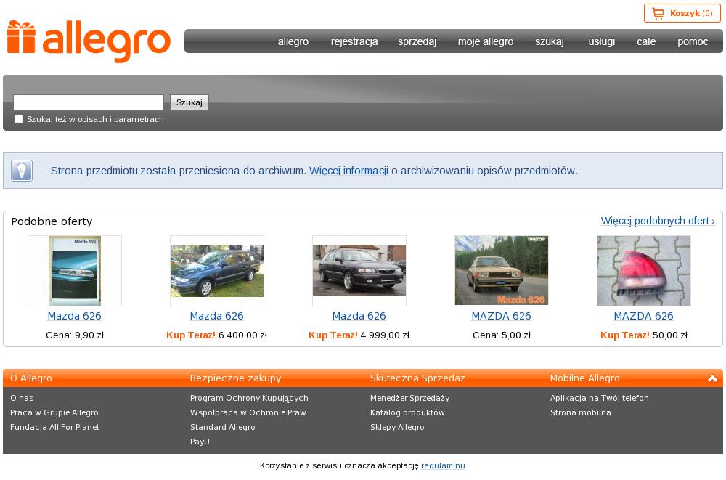Click the O nas footer link
Viewport: 726px width, 480px height.
click(22, 398)
